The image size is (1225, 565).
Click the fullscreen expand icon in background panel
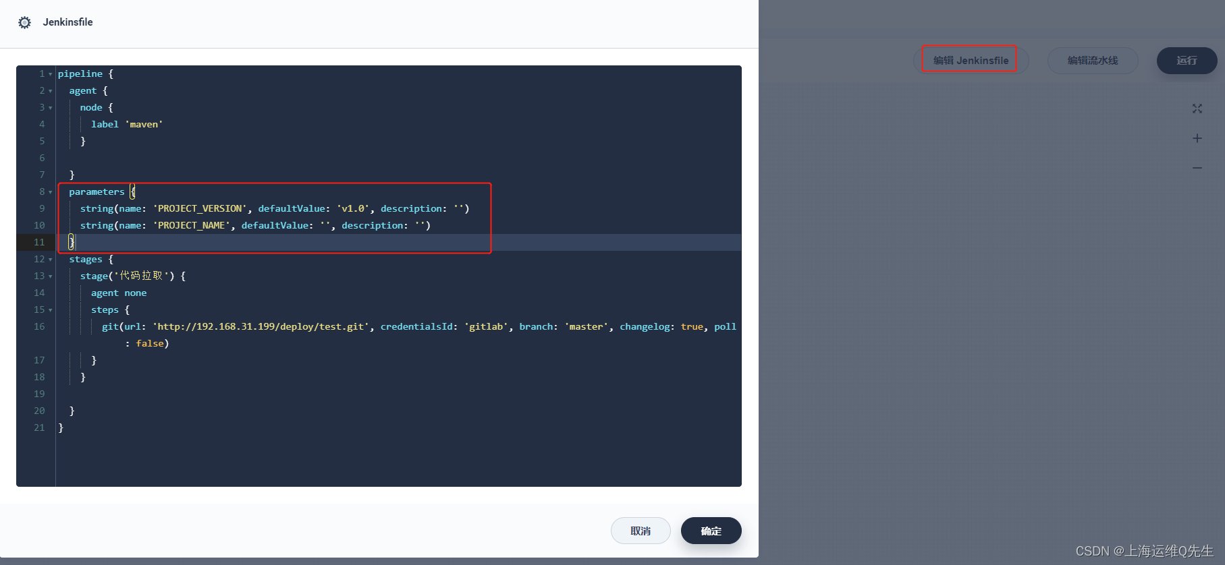click(1197, 109)
